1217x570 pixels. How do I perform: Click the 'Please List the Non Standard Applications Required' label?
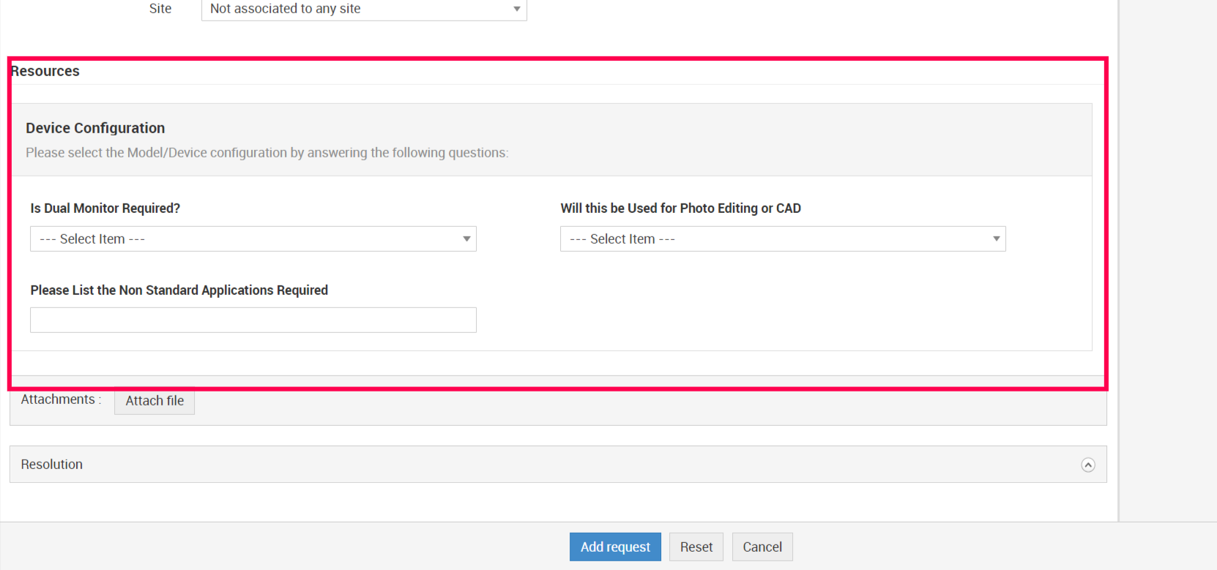tap(179, 290)
